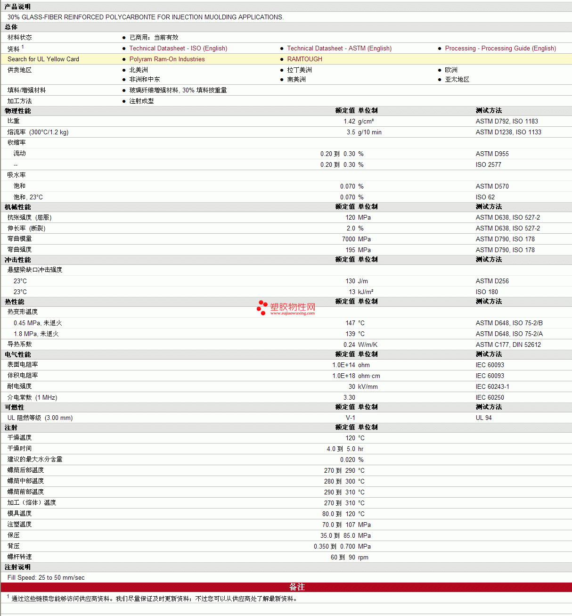Click '已商用: 当前有效' material status
Screen dimensions: 572x616
[154, 38]
